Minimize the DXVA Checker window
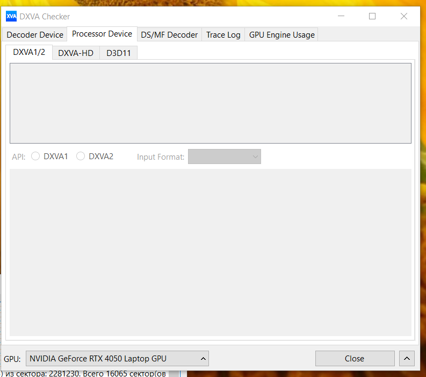 click(341, 16)
